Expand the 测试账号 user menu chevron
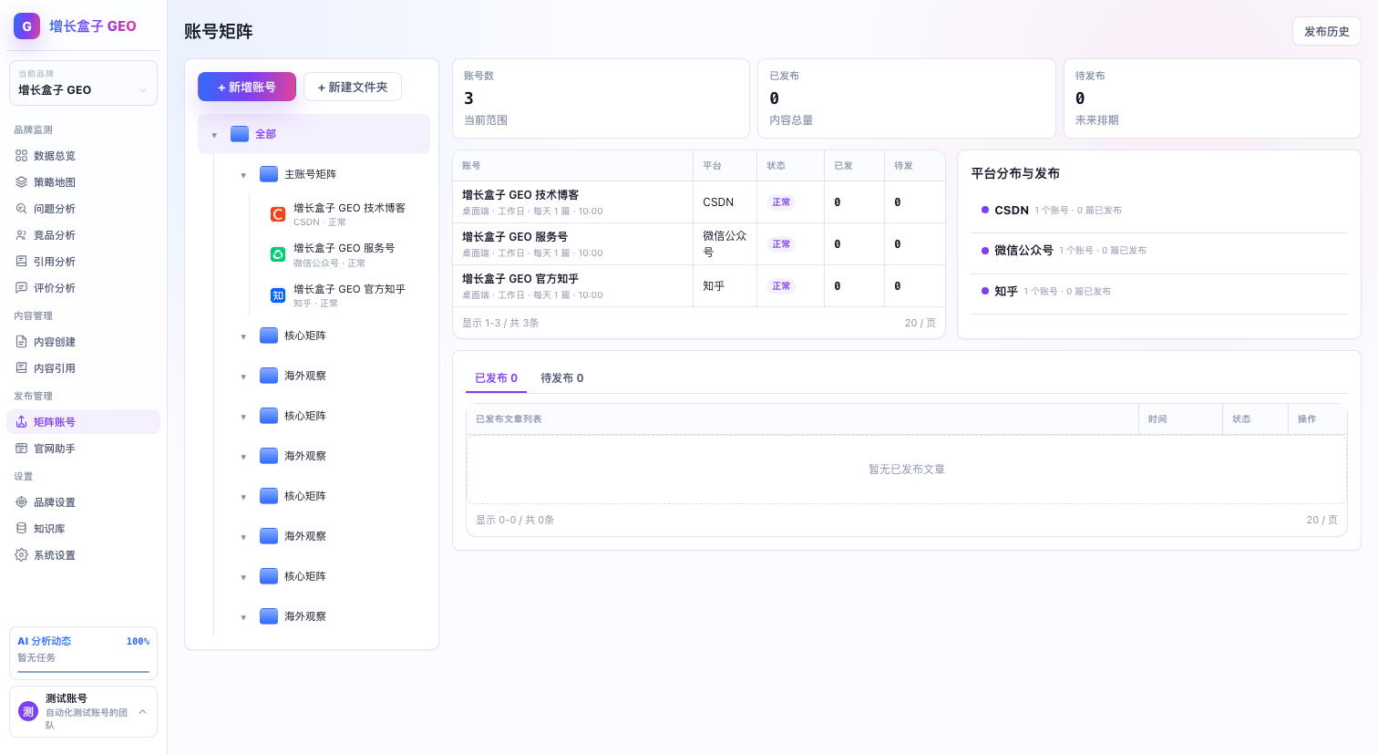Viewport: 1378px width, 754px height. click(x=142, y=712)
